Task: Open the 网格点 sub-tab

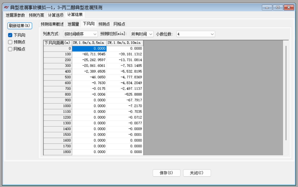Action: pos(119,24)
